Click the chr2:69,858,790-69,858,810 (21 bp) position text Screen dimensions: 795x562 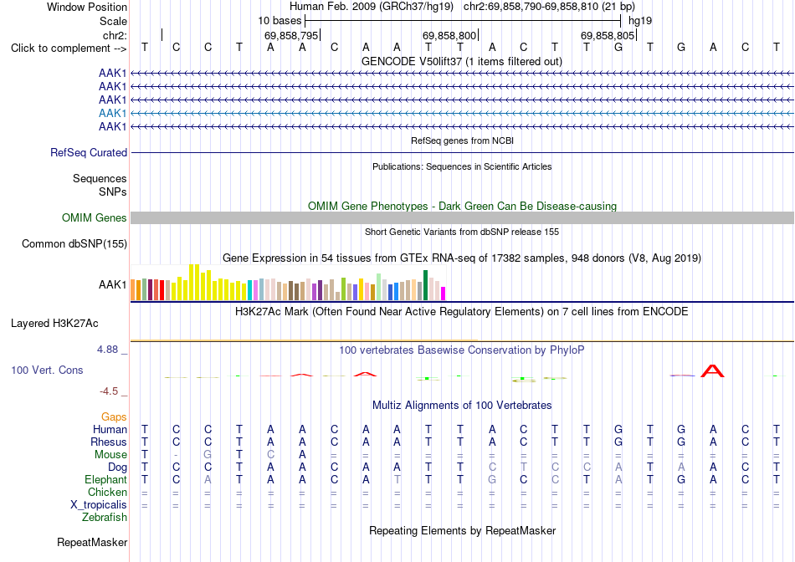(x=549, y=7)
